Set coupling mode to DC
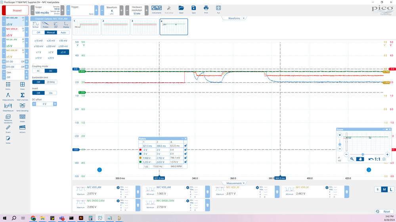Viewport: 396px width, 222px height. 51,71
